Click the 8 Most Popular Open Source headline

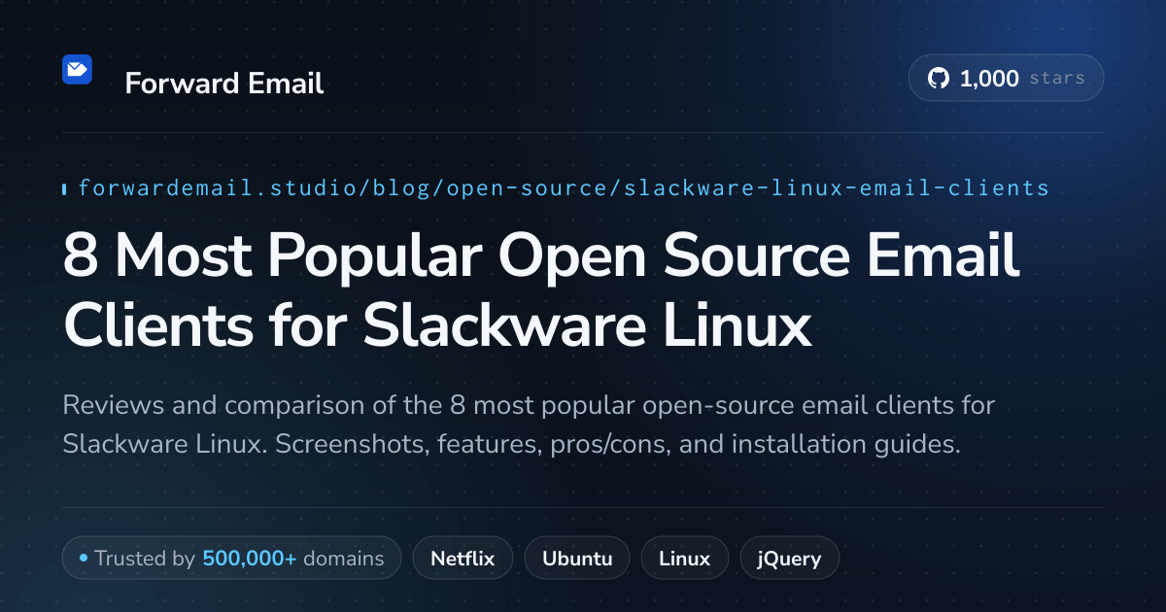541,289
